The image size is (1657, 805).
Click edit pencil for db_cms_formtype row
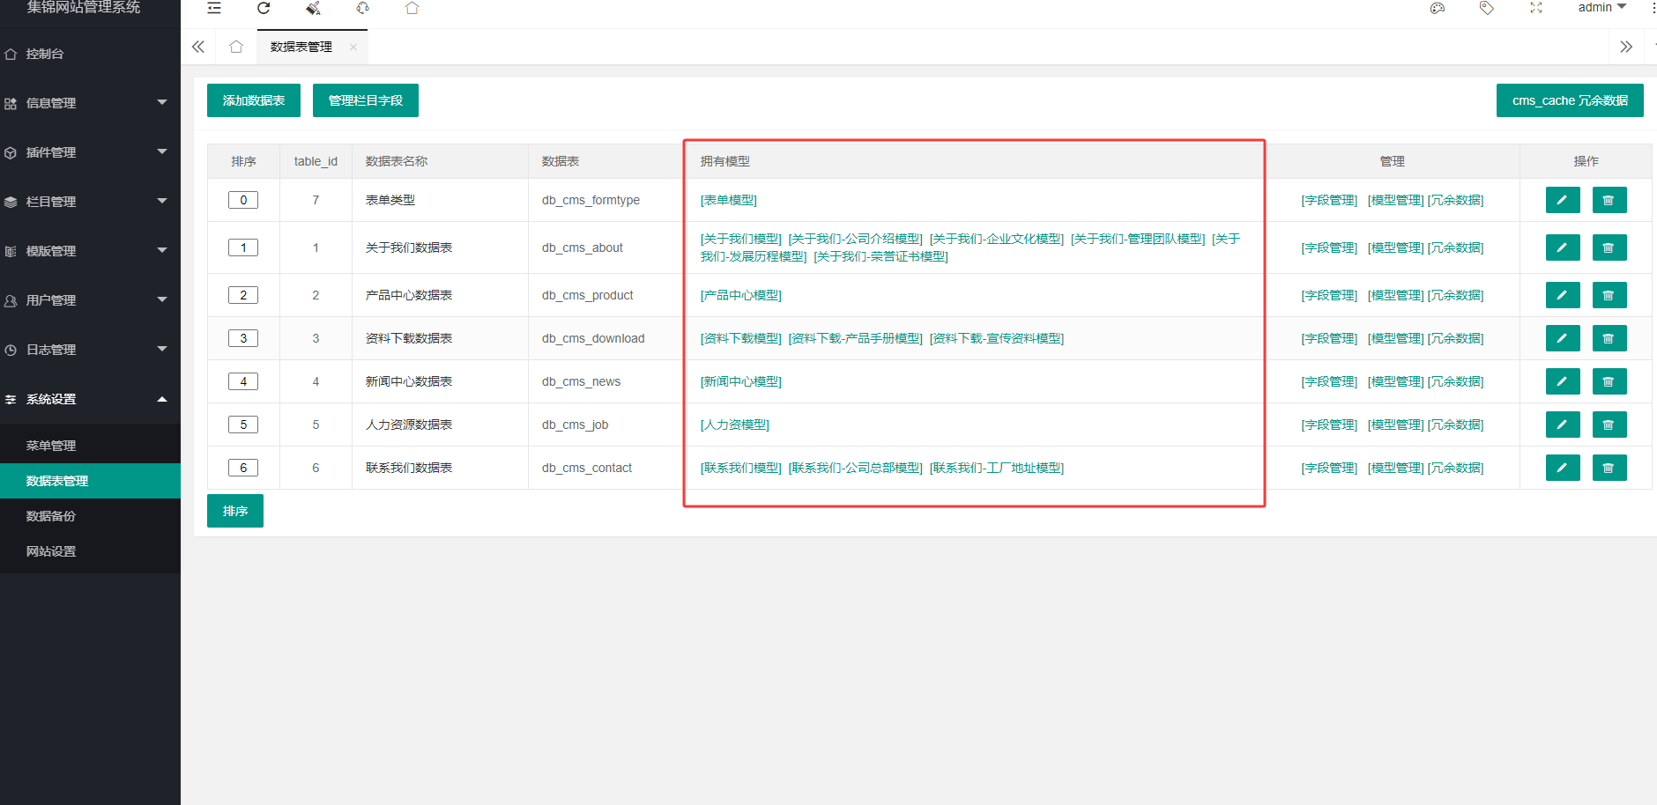click(1562, 200)
